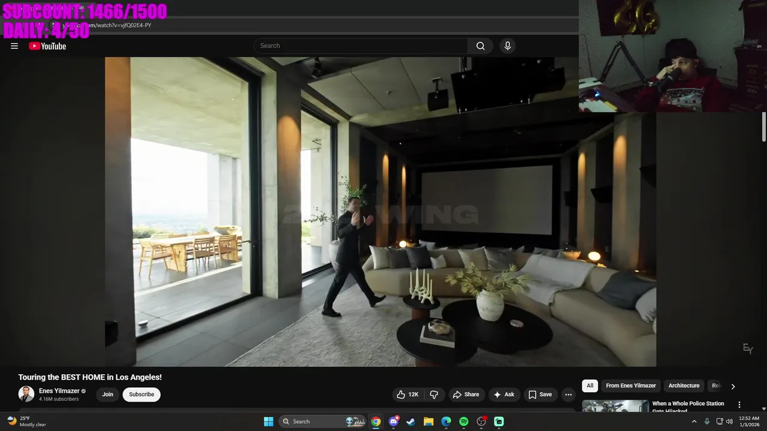Open the volume tray icon
The height and width of the screenshot is (431, 767).
coord(729,421)
